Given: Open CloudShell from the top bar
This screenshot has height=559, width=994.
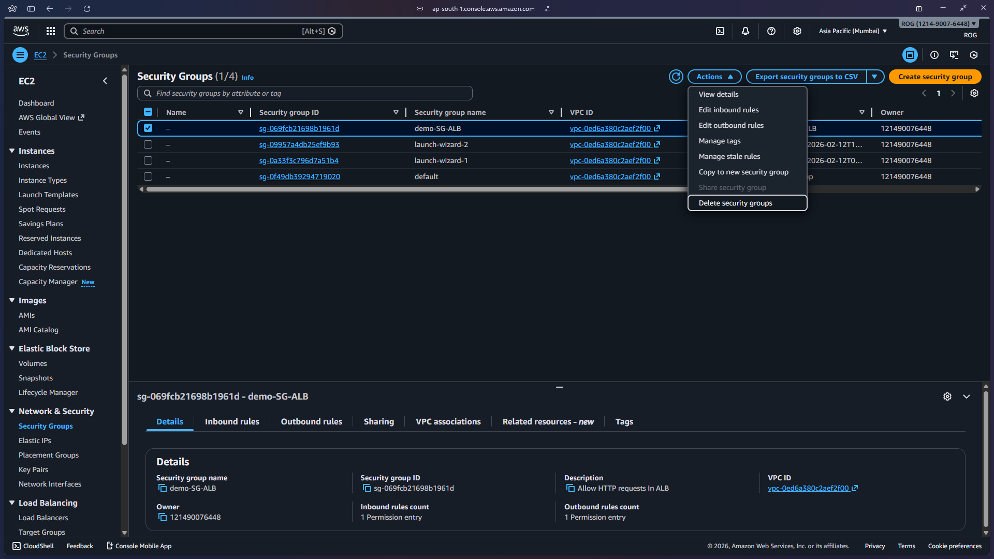Looking at the screenshot, I should pyautogui.click(x=720, y=31).
